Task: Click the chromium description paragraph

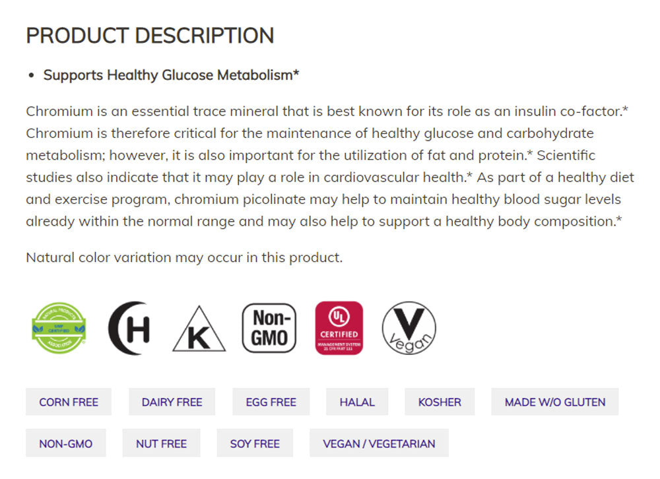Action: pyautogui.click(x=330, y=166)
